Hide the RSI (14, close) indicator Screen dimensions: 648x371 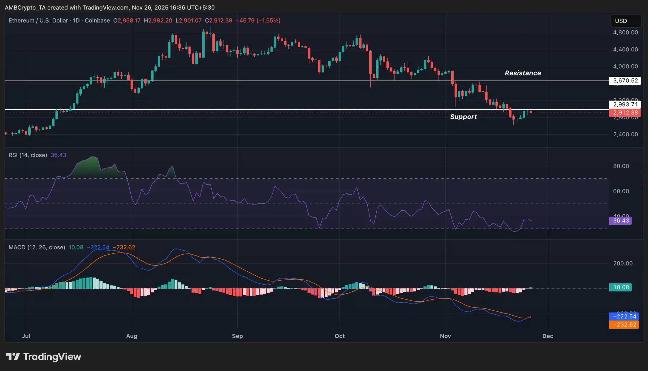(28, 155)
